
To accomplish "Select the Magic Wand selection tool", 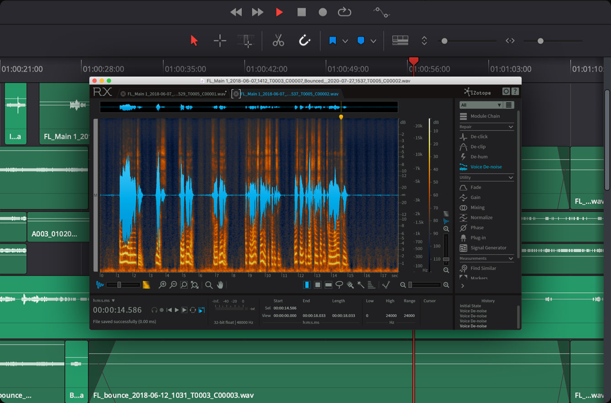I will pyautogui.click(x=362, y=285).
